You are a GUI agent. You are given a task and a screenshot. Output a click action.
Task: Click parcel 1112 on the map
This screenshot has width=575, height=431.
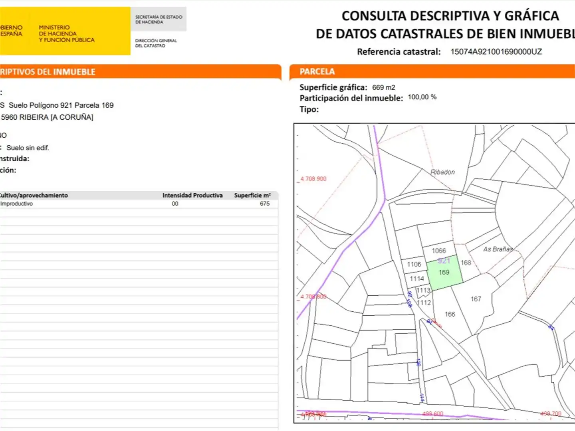424,302
